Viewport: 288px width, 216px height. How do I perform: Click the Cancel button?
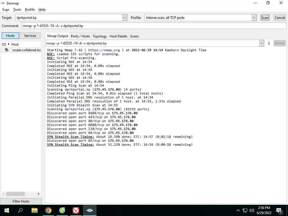point(280,18)
